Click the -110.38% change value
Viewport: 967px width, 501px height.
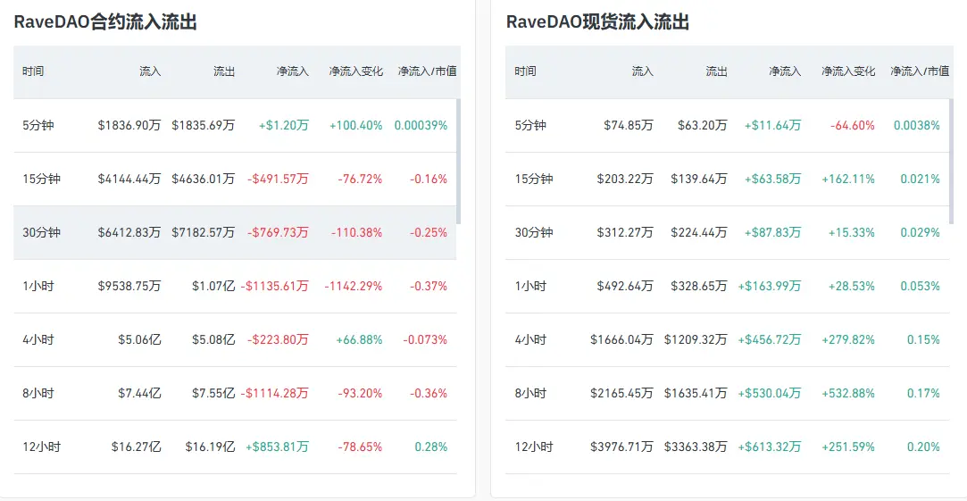tap(357, 232)
